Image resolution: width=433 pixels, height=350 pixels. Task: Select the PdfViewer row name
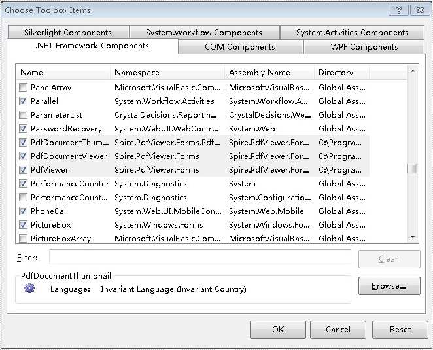click(50, 170)
